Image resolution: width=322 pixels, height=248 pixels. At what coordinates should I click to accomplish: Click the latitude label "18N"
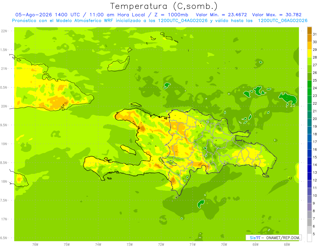pos(5,181)
